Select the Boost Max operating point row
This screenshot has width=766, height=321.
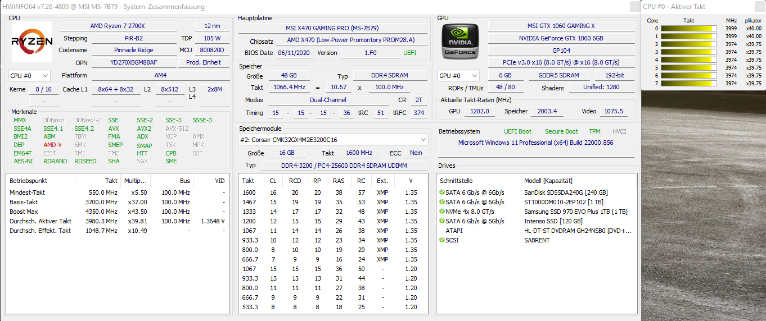click(x=118, y=212)
